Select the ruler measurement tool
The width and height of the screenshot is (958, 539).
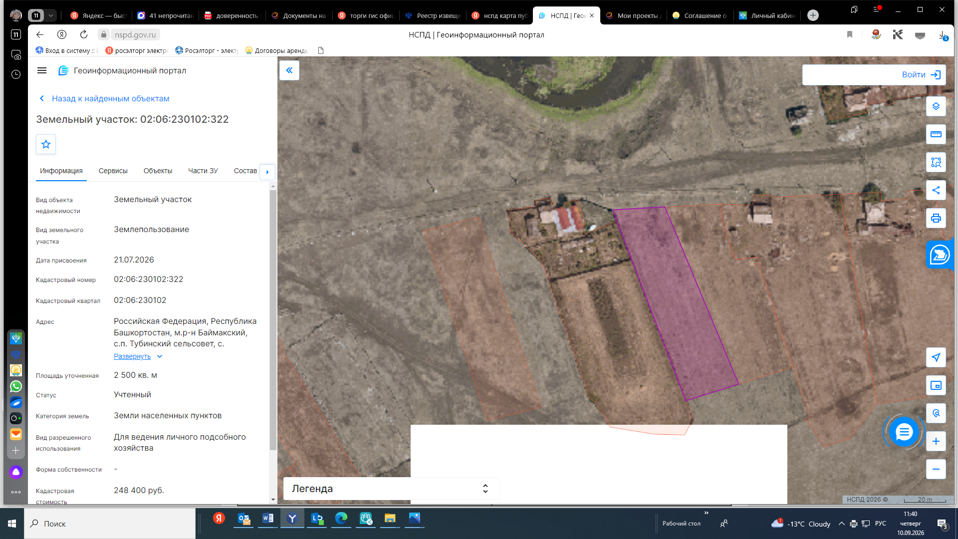pyautogui.click(x=936, y=134)
